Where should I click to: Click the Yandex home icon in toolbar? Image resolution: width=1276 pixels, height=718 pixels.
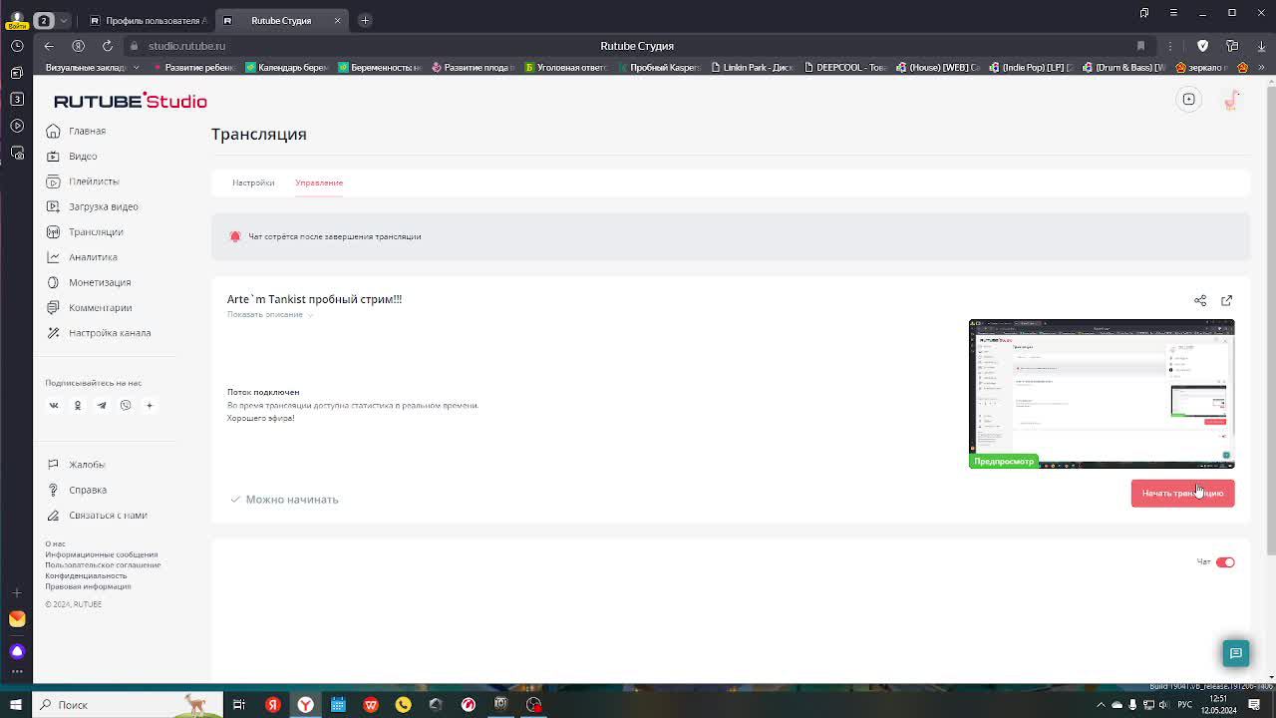78,46
